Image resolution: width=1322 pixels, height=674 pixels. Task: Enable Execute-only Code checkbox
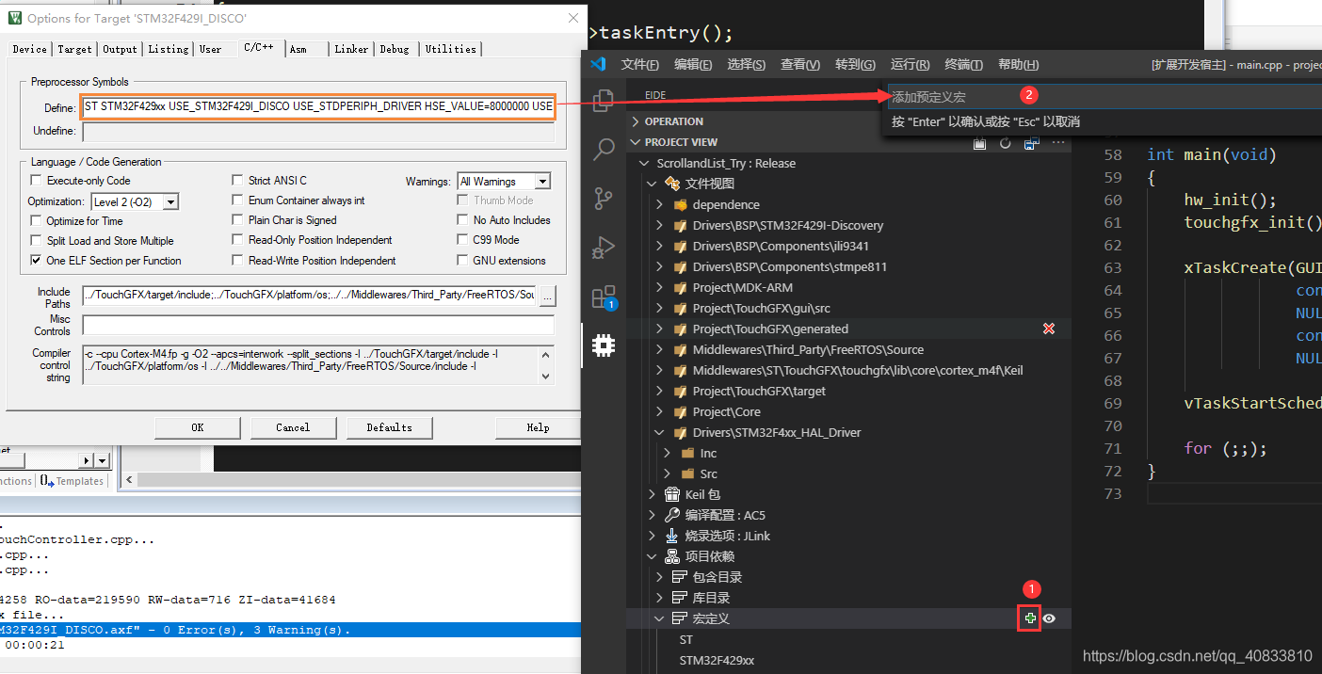tap(37, 181)
